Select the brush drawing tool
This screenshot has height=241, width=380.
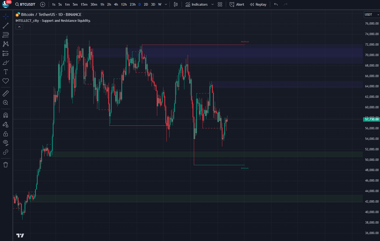coord(6,63)
